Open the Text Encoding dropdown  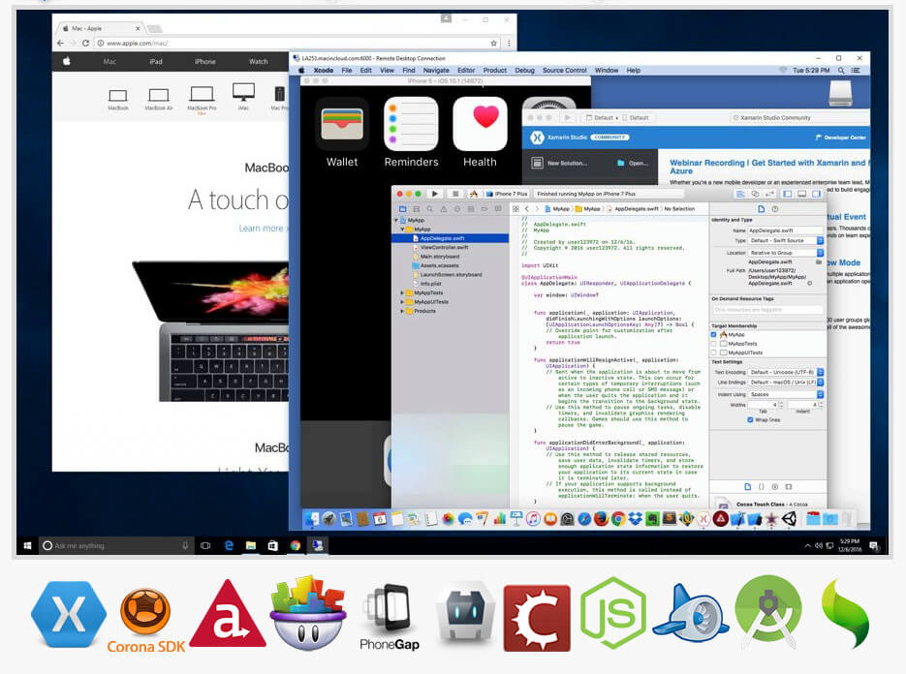point(786,372)
